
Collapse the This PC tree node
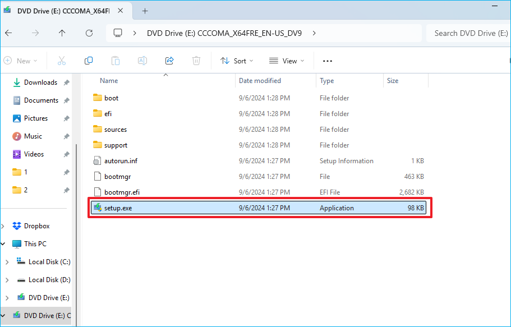(x=3, y=244)
